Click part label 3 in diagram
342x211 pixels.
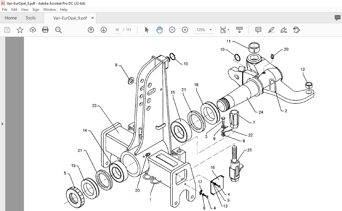coord(206,137)
